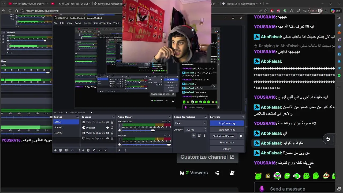
Task: Move source up in Sources list
Action: pos(100,150)
